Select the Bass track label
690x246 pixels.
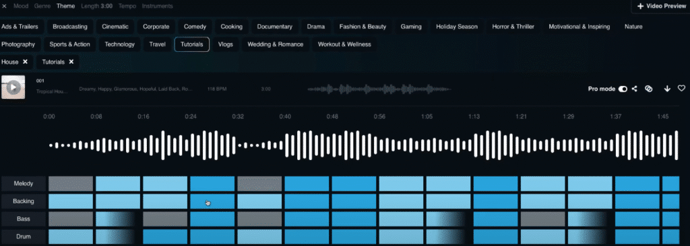pos(24,218)
